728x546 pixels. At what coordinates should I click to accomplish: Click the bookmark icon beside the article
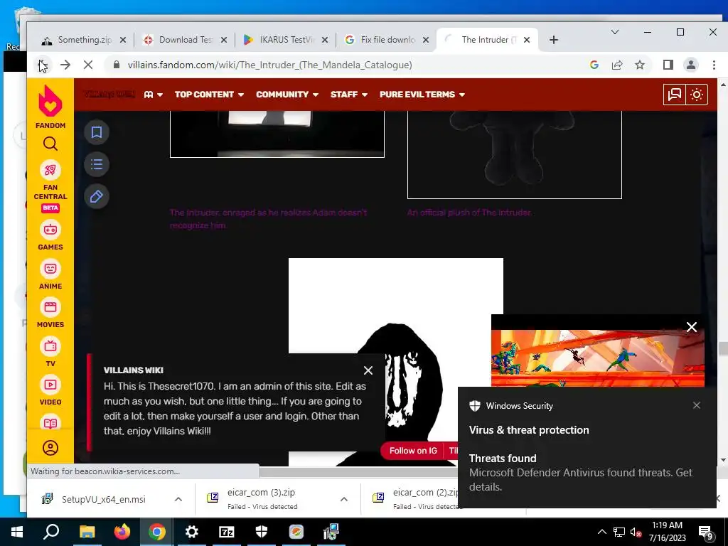pos(97,132)
